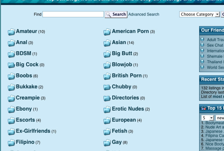Open the Advanced Search link
Image resolution: width=224 pixels, height=151 pixels.
(x=144, y=14)
